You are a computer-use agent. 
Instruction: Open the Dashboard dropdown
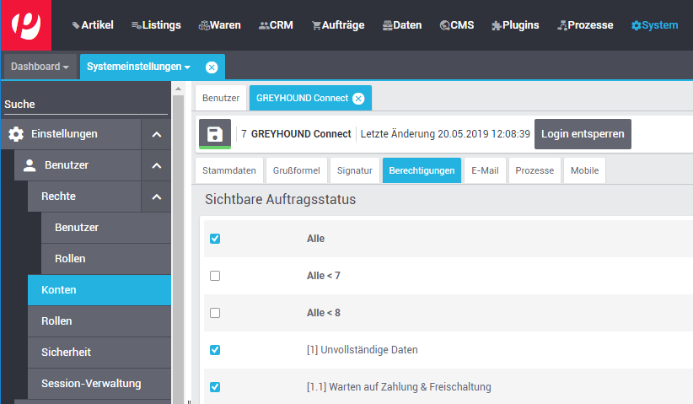[x=40, y=67]
